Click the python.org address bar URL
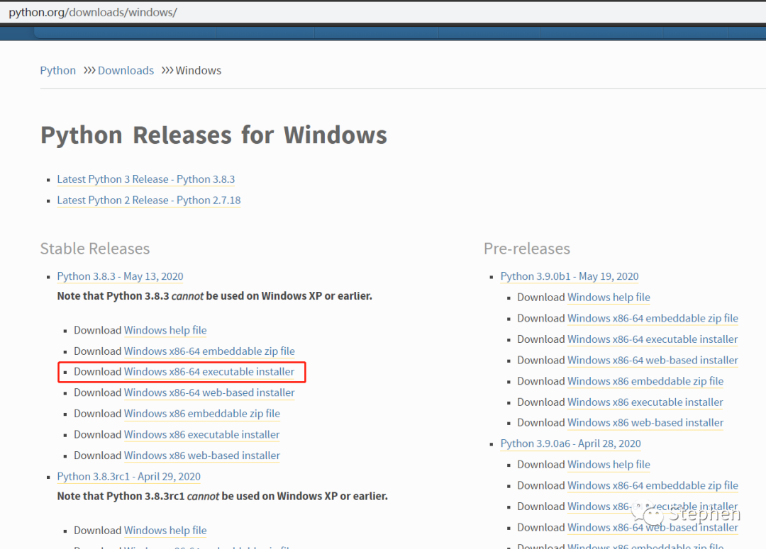 93,12
